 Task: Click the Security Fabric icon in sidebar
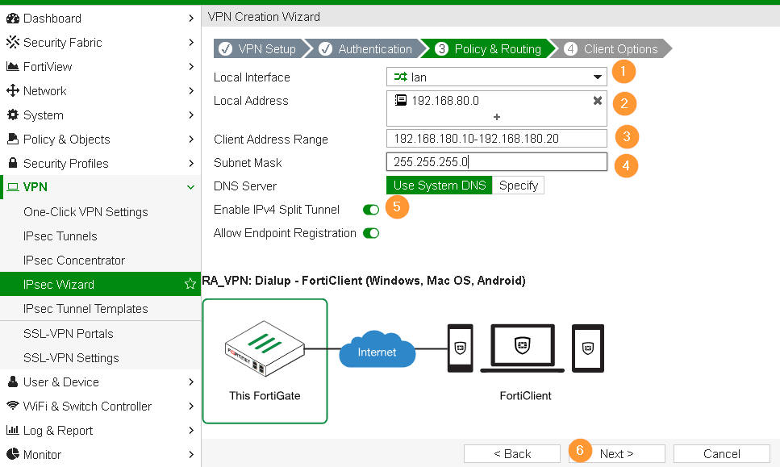point(12,42)
